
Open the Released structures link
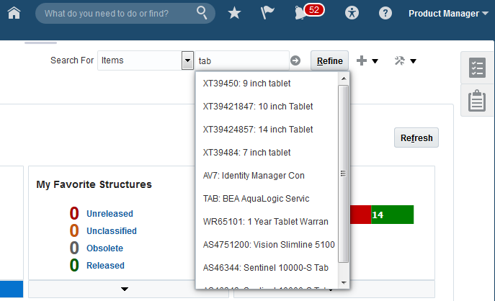pyautogui.click(x=105, y=266)
